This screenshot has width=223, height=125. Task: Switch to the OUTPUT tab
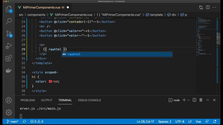click(46, 100)
